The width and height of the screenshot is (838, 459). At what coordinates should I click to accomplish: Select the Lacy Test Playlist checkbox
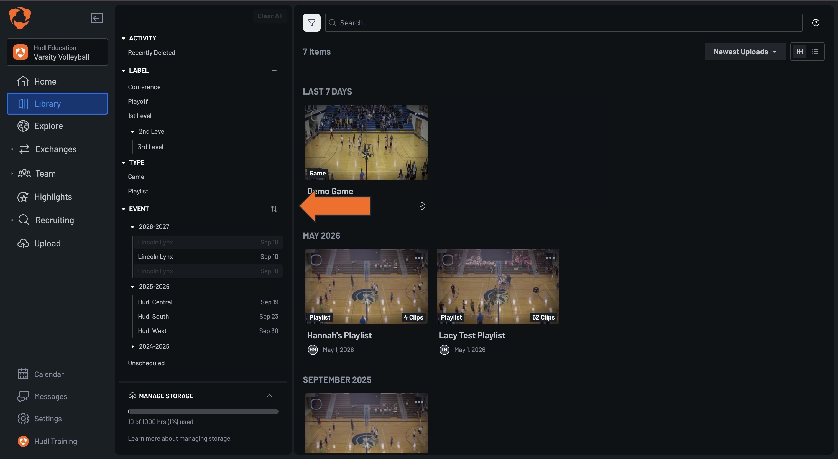coord(447,260)
